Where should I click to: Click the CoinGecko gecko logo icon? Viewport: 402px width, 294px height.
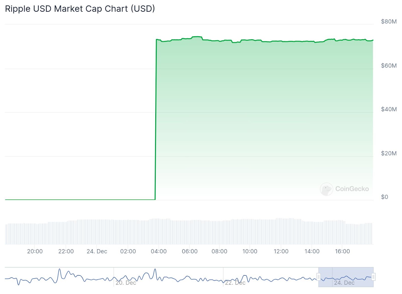pos(326,189)
